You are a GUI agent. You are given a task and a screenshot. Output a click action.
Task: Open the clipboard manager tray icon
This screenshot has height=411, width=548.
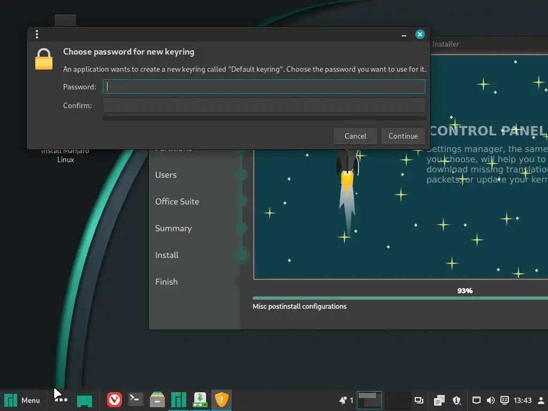(x=439, y=400)
